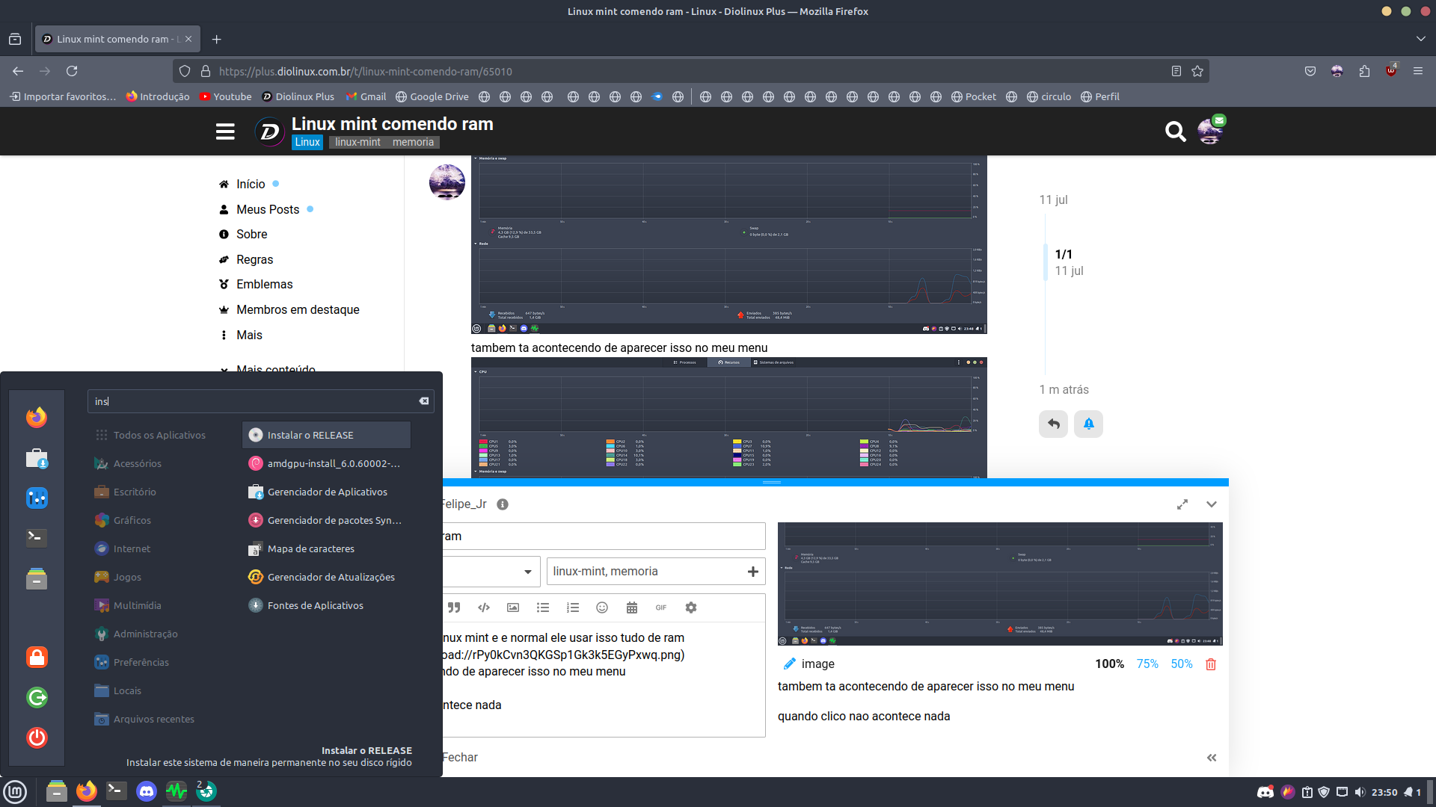The width and height of the screenshot is (1436, 807).
Task: Open the image upload tool in the editor
Action: tap(513, 607)
